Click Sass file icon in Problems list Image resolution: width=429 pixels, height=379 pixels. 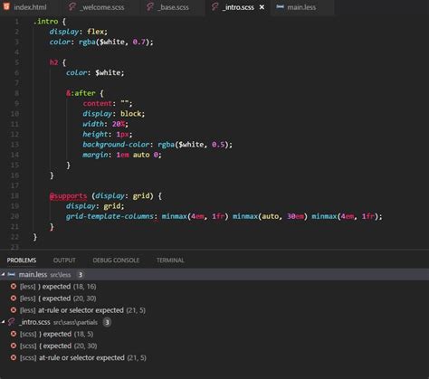pyautogui.click(x=12, y=322)
